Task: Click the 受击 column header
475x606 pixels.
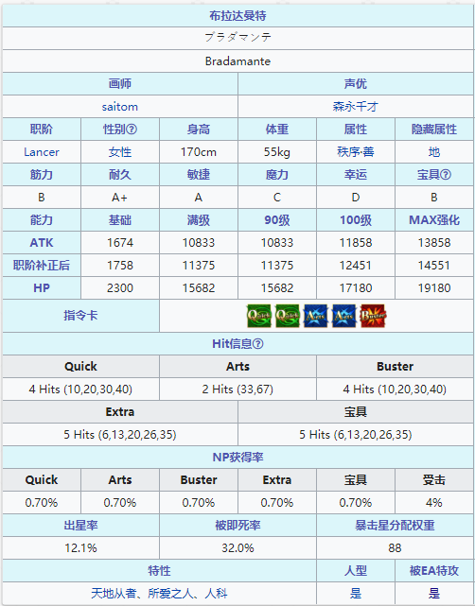Action: [x=434, y=480]
